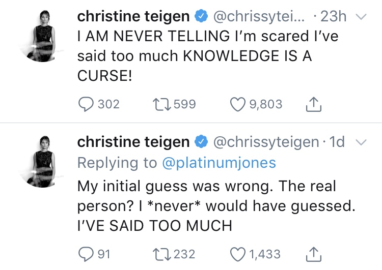Open the first tweet's chevron options menu
Viewport: 382px width, 270px height.
pos(361,17)
